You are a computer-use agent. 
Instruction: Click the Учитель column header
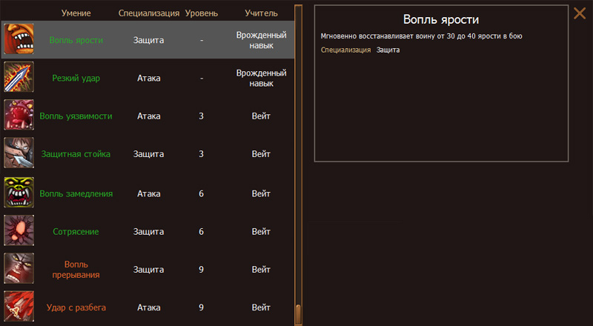pyautogui.click(x=261, y=13)
